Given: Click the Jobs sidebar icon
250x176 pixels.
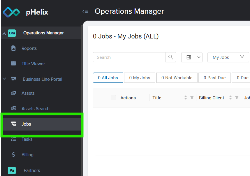Looking at the screenshot, I should (x=13, y=124).
